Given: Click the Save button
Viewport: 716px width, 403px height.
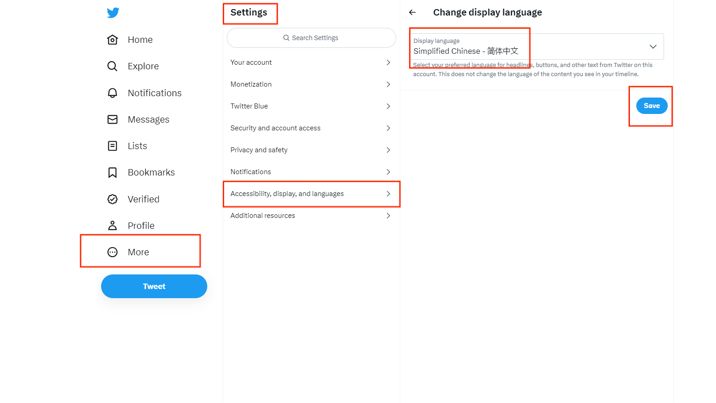Looking at the screenshot, I should tap(652, 106).
